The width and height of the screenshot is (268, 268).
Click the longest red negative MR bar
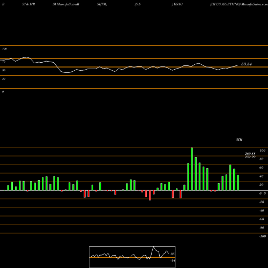[150, 195]
